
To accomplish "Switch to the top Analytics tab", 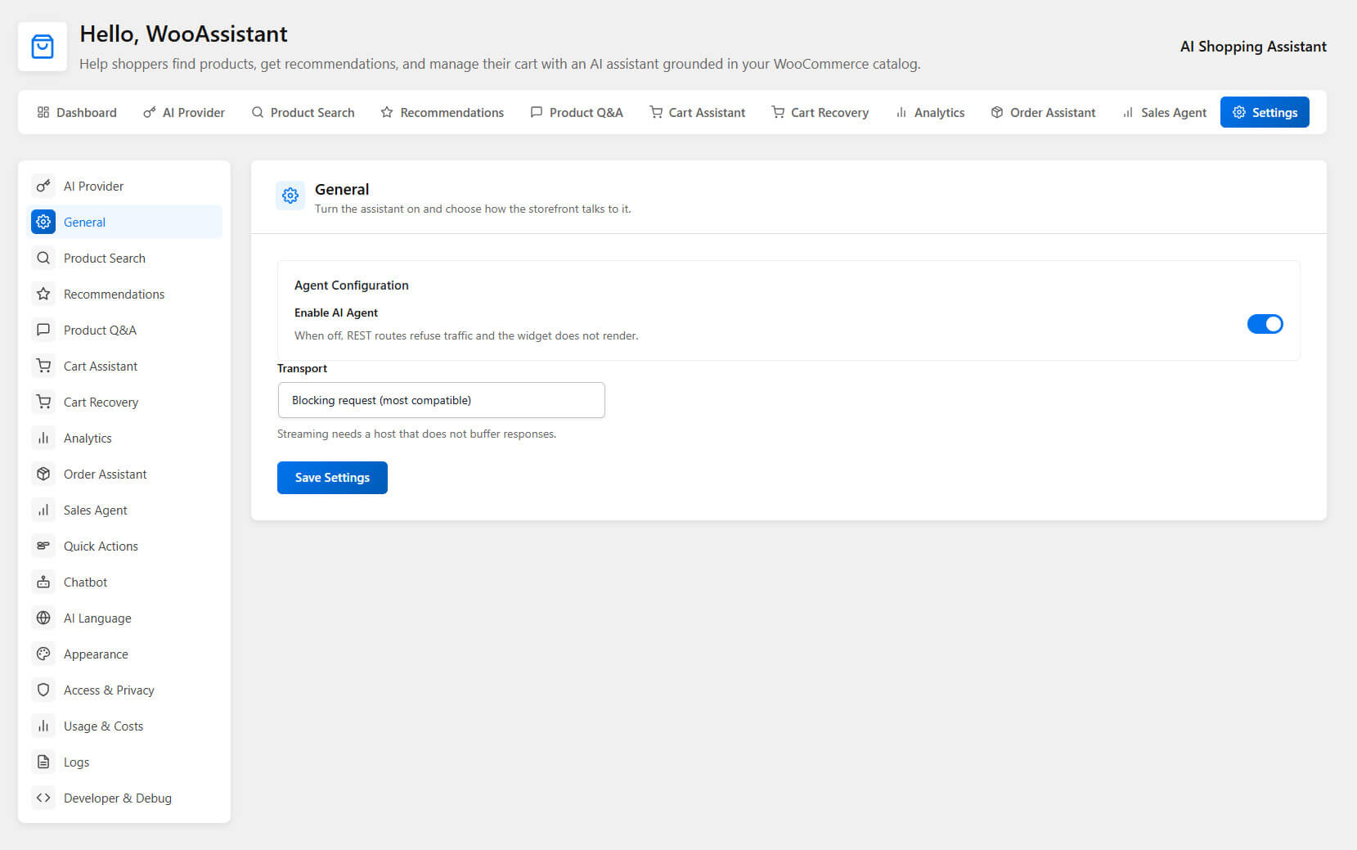I will (930, 112).
